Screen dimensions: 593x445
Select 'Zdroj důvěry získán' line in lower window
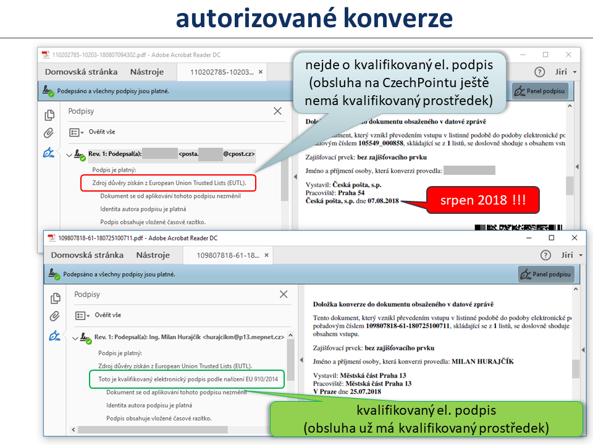click(x=175, y=366)
